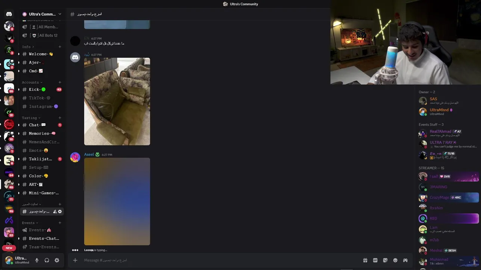Open Ultra's Community server dropdown menu
The width and height of the screenshot is (481, 270).
42,14
